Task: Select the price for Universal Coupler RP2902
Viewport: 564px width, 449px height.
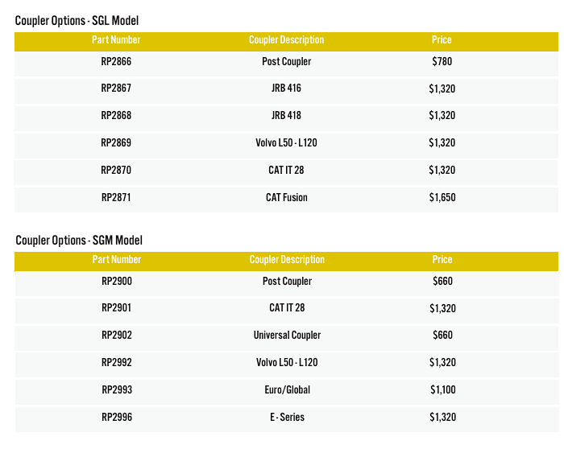Action: (442, 336)
